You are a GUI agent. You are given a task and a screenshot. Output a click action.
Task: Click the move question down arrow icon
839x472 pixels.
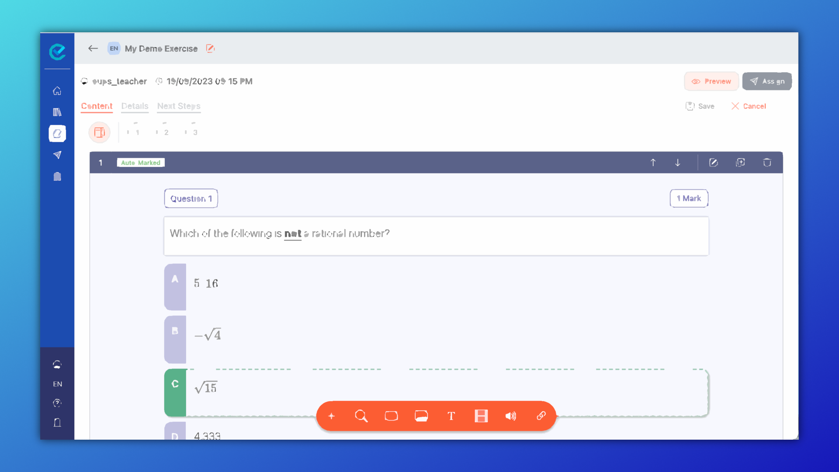tap(678, 163)
